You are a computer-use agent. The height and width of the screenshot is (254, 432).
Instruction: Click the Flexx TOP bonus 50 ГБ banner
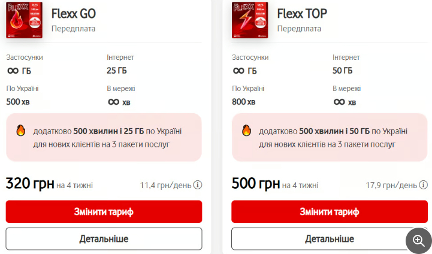click(x=329, y=137)
